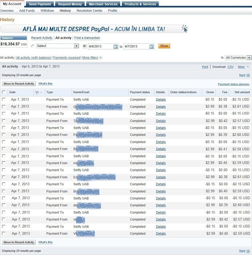Open the Payment status glossary link
Image resolution: width=252 pixels, height=255 pixels.
[x=234, y=84]
